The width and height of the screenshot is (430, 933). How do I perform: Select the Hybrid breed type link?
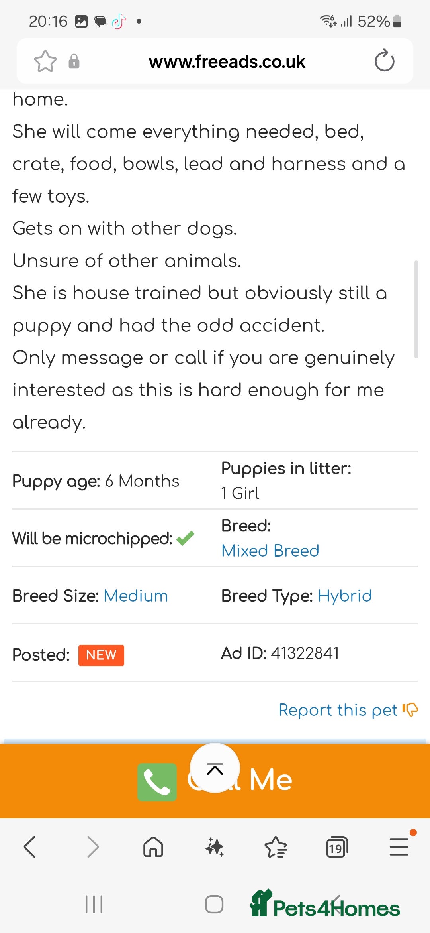[x=345, y=596]
